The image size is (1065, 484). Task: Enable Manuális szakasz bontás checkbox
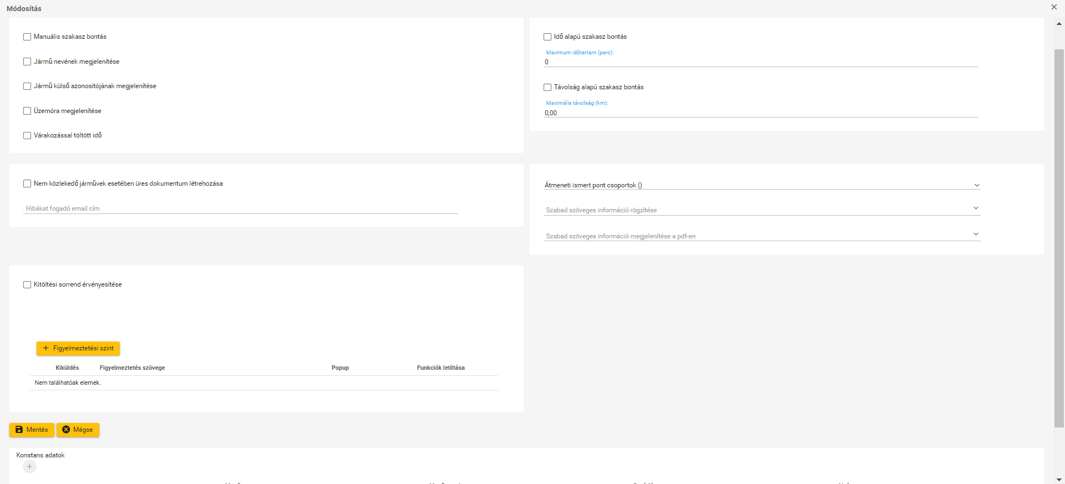point(27,37)
